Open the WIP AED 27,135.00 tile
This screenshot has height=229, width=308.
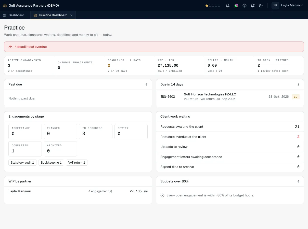click(179, 65)
